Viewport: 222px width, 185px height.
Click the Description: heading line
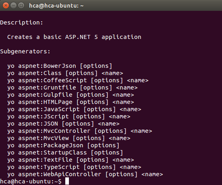[21, 23]
